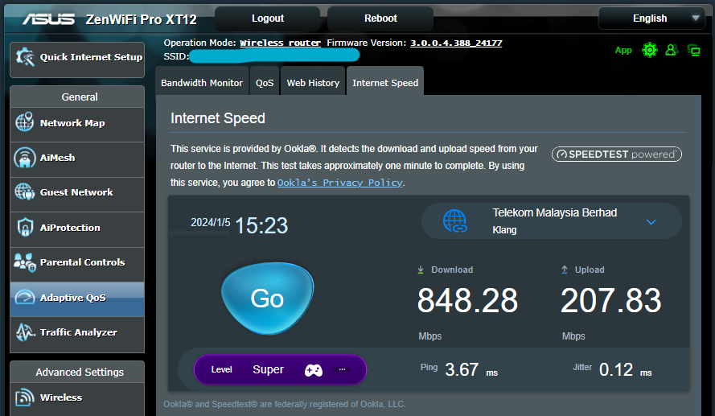Click the Quick Internet Setup button

tap(77, 59)
